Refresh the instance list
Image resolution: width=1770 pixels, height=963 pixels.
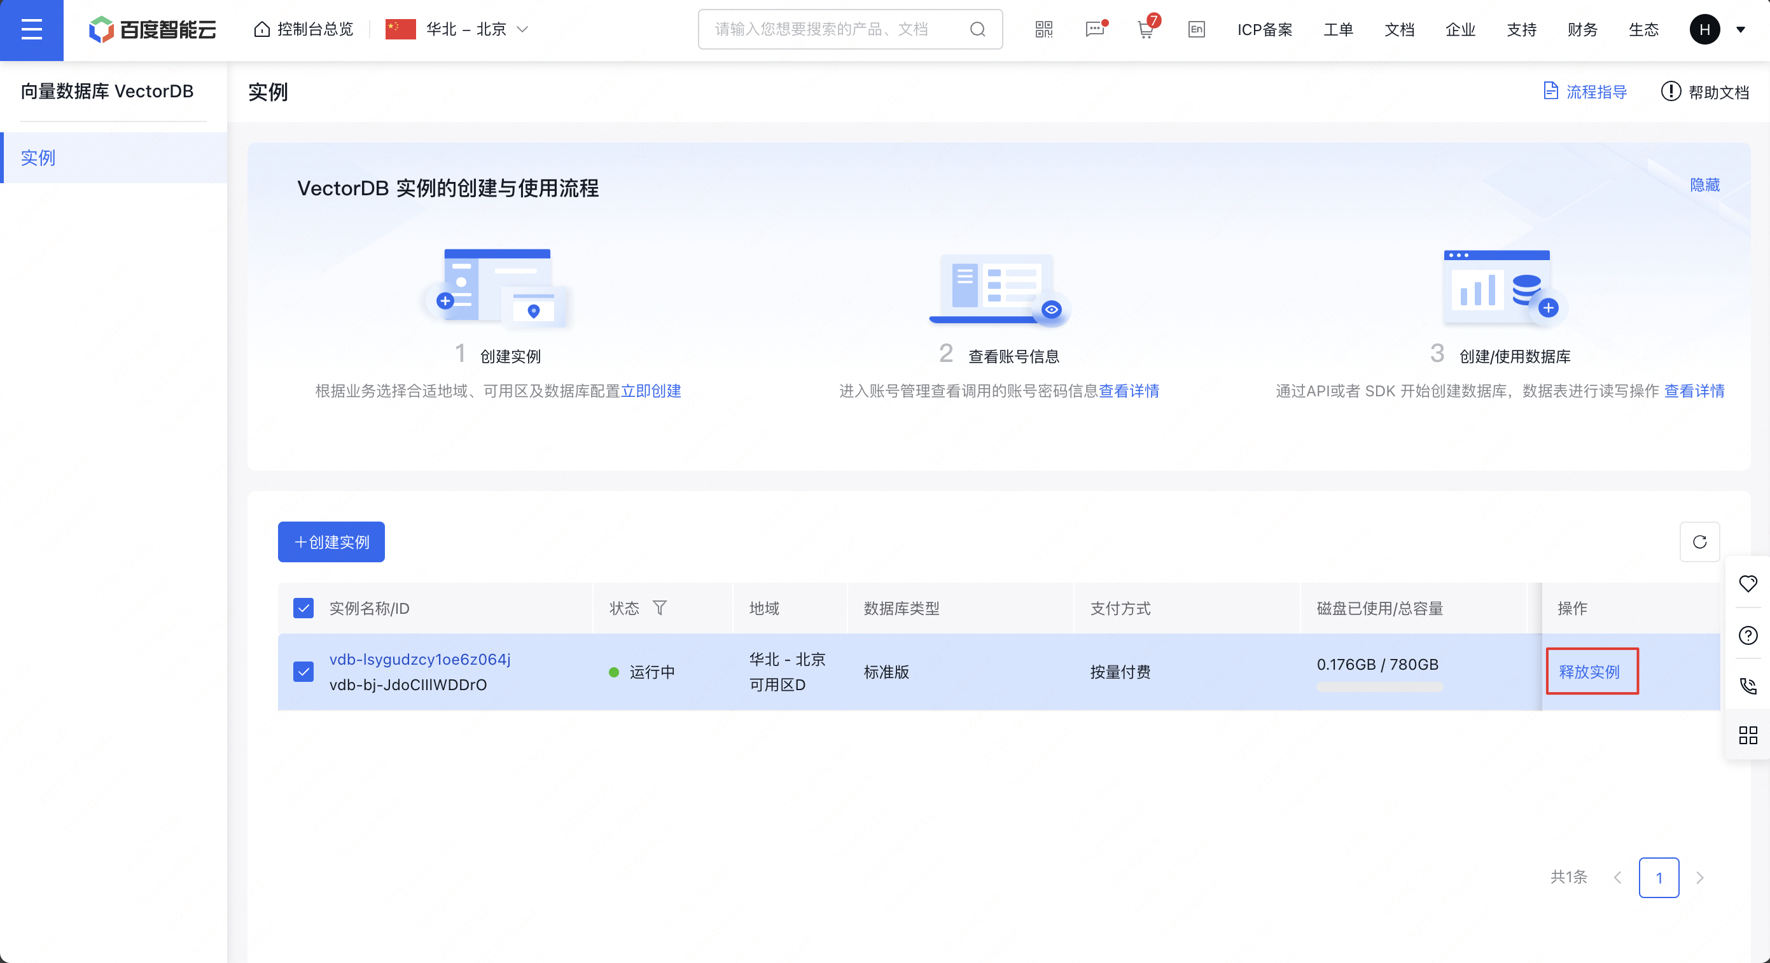1700,542
